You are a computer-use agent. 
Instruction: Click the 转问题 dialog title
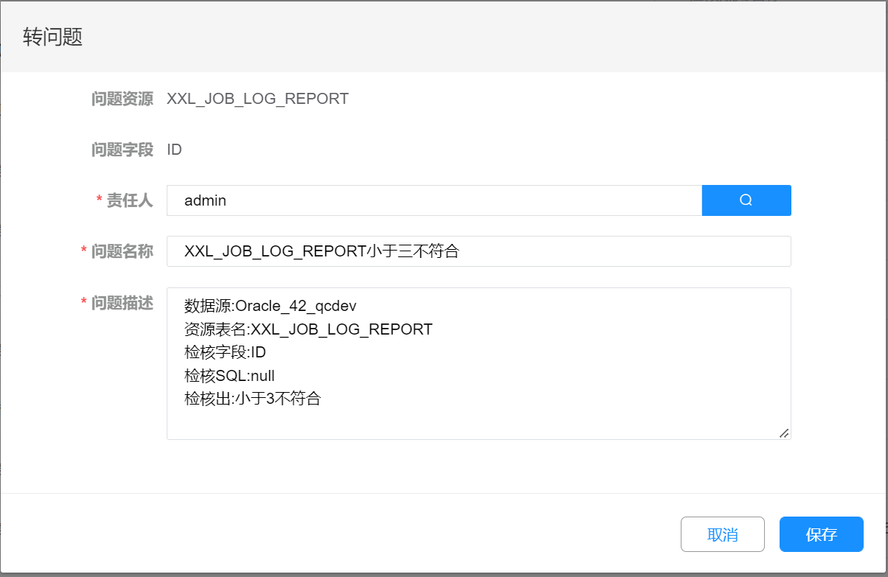[52, 37]
